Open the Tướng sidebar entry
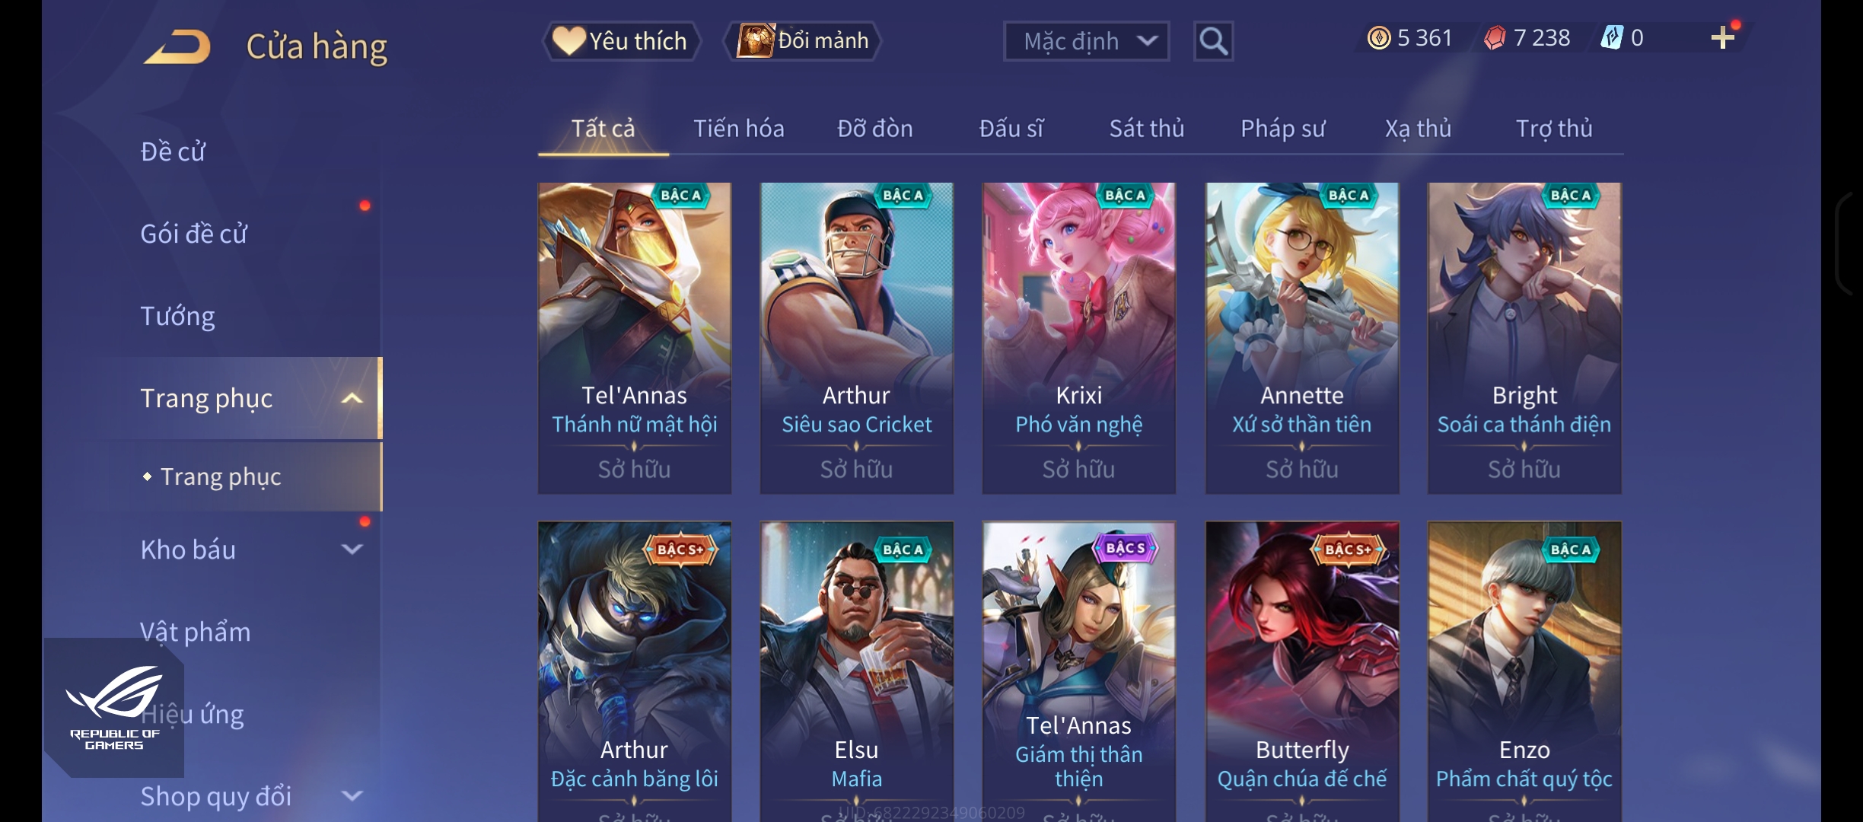1863x822 pixels. pos(177,315)
